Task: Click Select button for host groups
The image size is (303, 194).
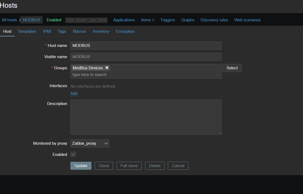Action: (232, 68)
